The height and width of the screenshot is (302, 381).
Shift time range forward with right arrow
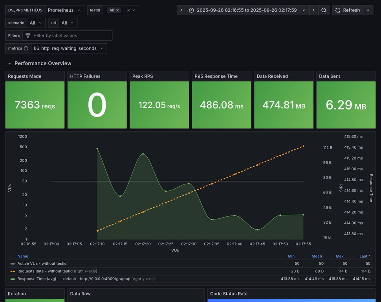(313, 10)
